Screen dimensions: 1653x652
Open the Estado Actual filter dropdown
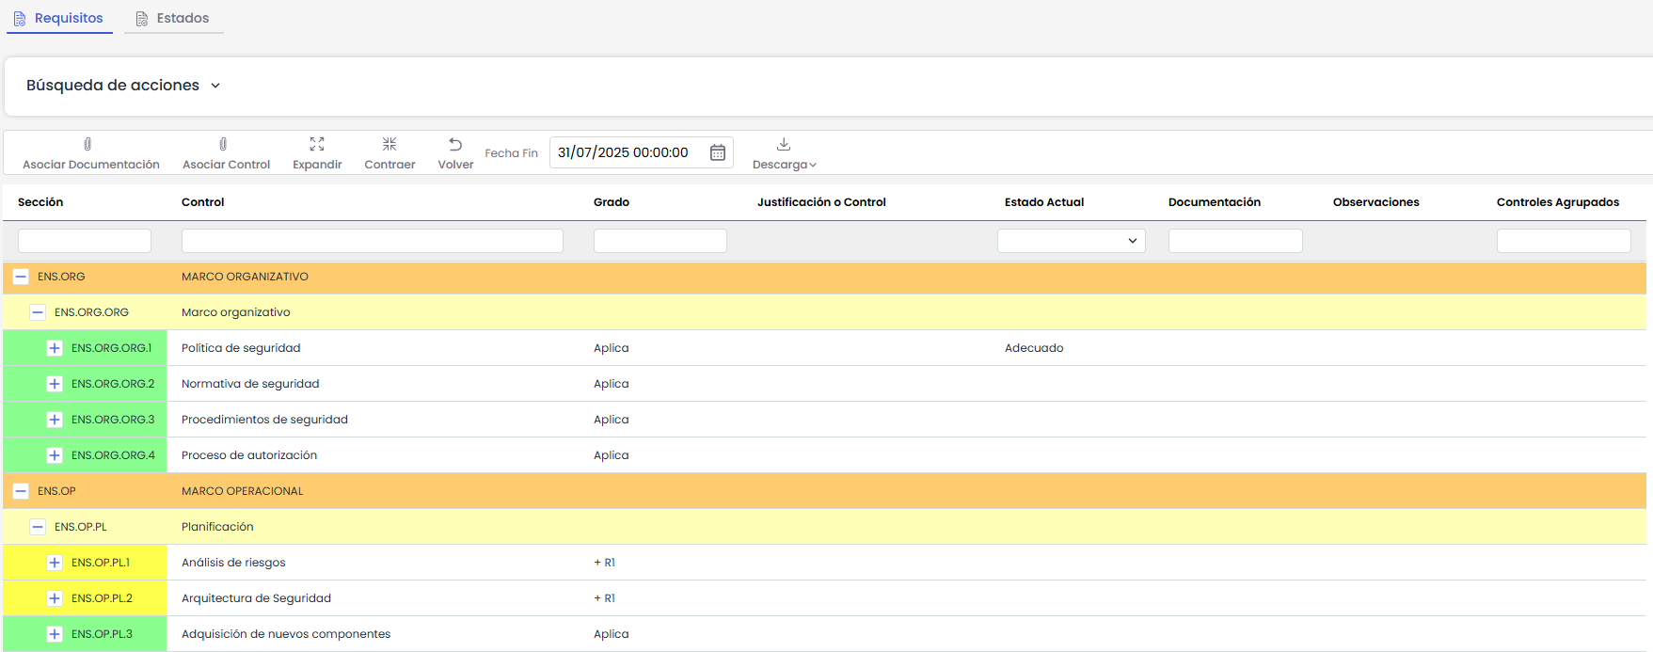click(x=1071, y=241)
